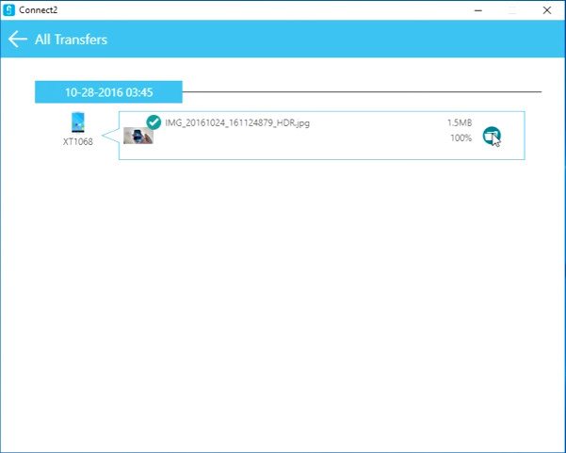Click the All Transfers page title
The image size is (566, 453).
pyautogui.click(x=72, y=40)
